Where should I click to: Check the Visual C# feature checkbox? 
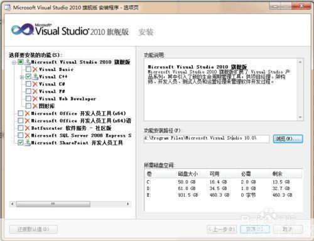coord(28,84)
